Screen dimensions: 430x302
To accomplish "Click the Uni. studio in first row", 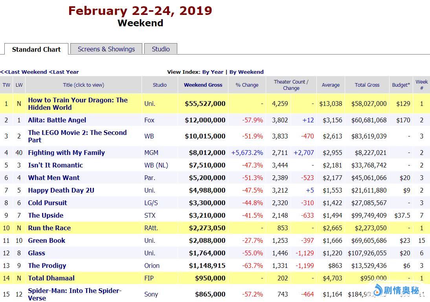I will pos(149,104).
